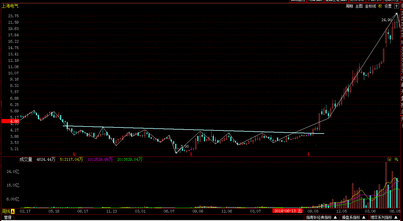Expand the 博弈系列指标 indicator list
The image size is (403, 221).
click(x=385, y=217)
